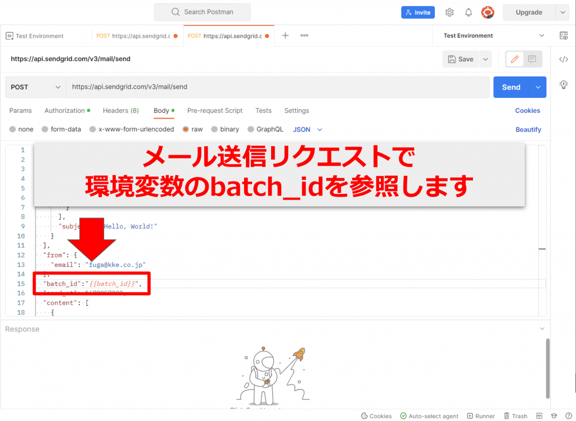Screen dimensions: 576x421
Task: Open the POST method dropdown
Action: [35, 87]
